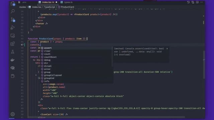Click the open changes icon
Screen dimensions: 214x120
coord(193,2)
